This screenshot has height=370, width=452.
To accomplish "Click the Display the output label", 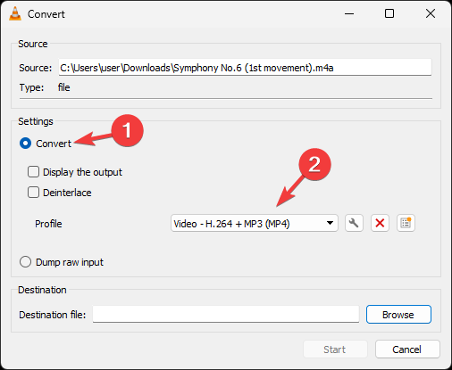I will pyautogui.click(x=82, y=172).
